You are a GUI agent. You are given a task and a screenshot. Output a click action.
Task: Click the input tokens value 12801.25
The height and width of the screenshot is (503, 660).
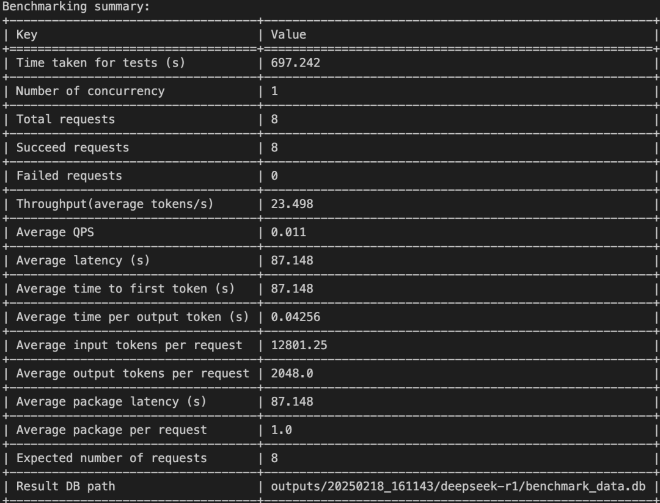tap(299, 346)
